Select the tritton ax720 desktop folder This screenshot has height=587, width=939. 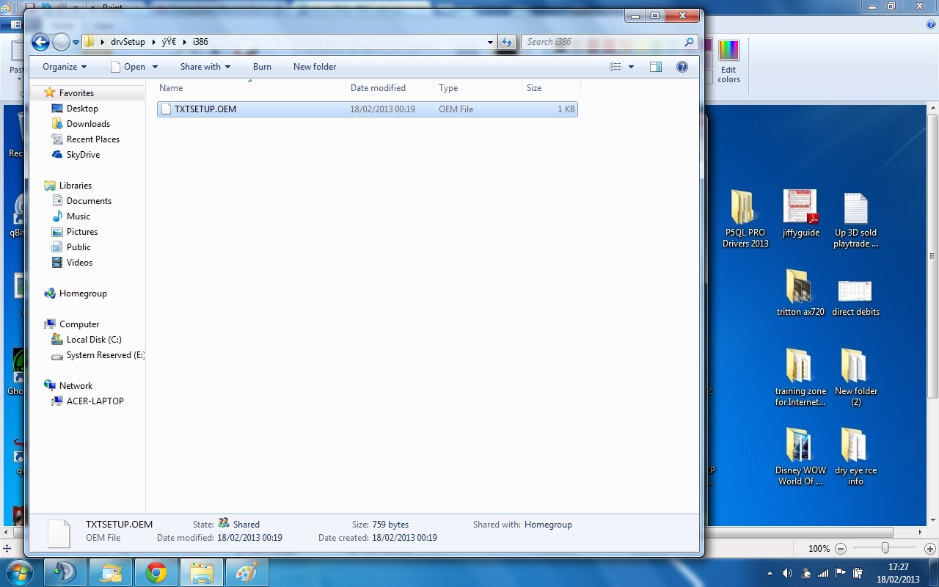coord(800,293)
